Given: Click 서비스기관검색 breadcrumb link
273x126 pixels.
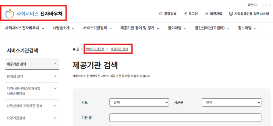Looking at the screenshot, I should (x=95, y=49).
